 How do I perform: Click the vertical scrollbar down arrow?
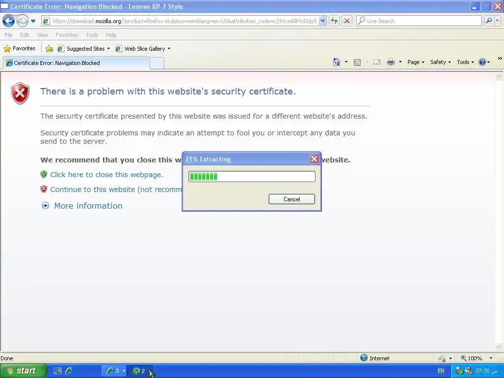click(x=499, y=346)
